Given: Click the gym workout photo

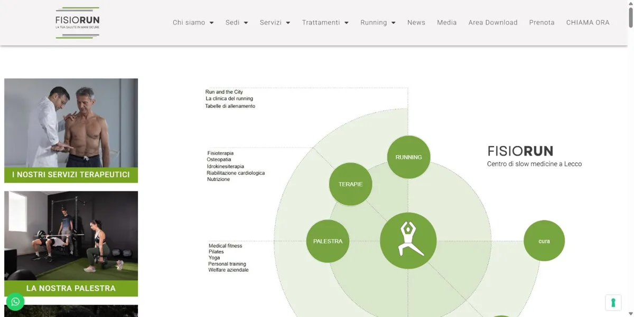Looking at the screenshot, I should 71,236.
